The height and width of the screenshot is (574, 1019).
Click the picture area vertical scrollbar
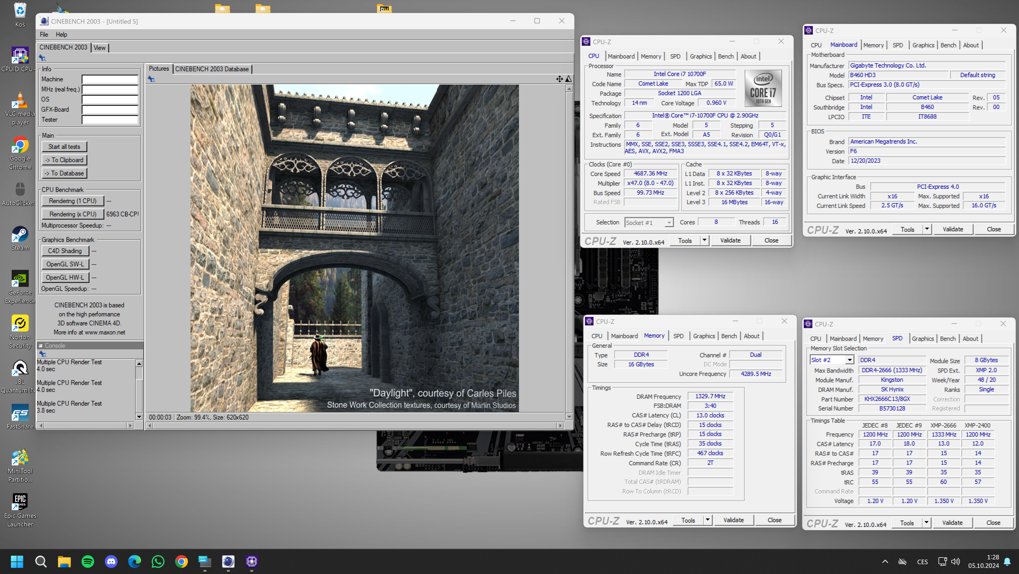569,253
